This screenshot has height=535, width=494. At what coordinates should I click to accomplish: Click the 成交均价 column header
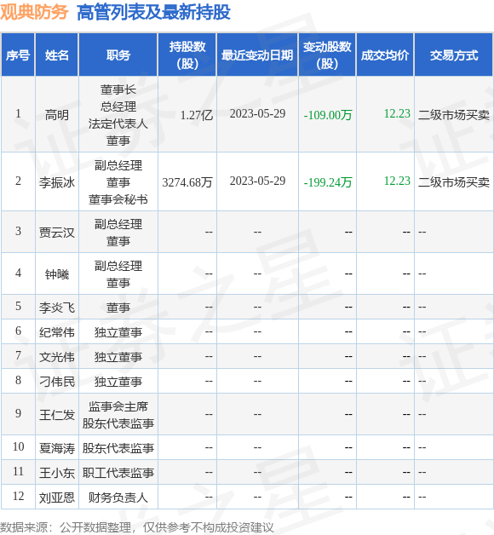click(x=385, y=55)
